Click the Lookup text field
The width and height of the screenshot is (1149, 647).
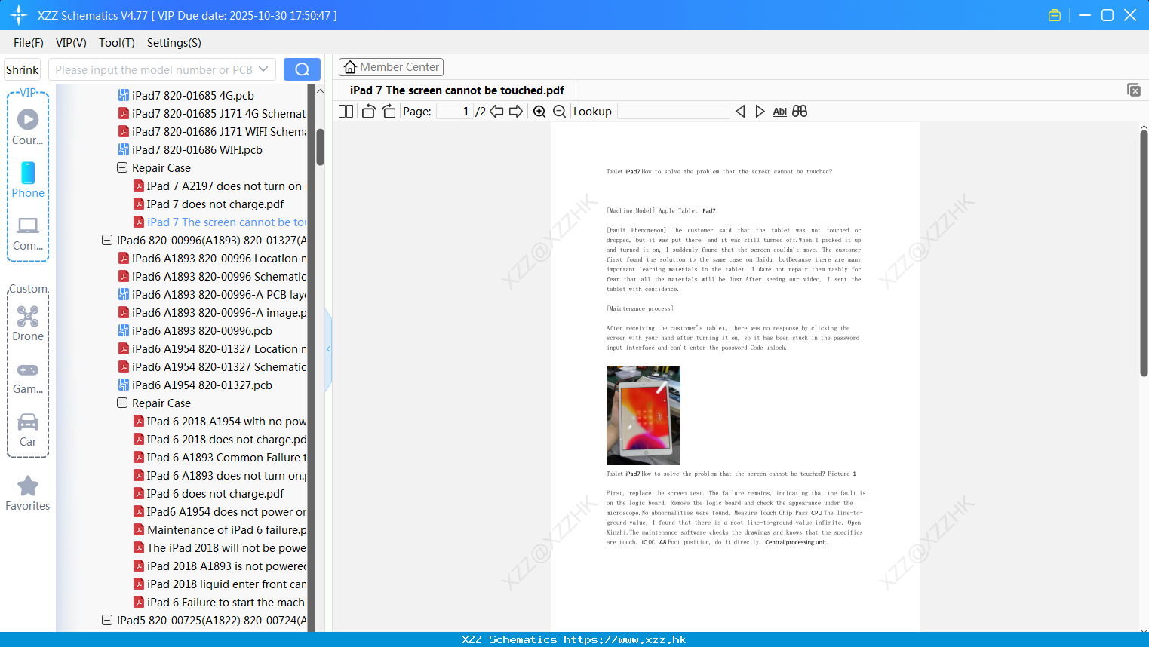674,111
